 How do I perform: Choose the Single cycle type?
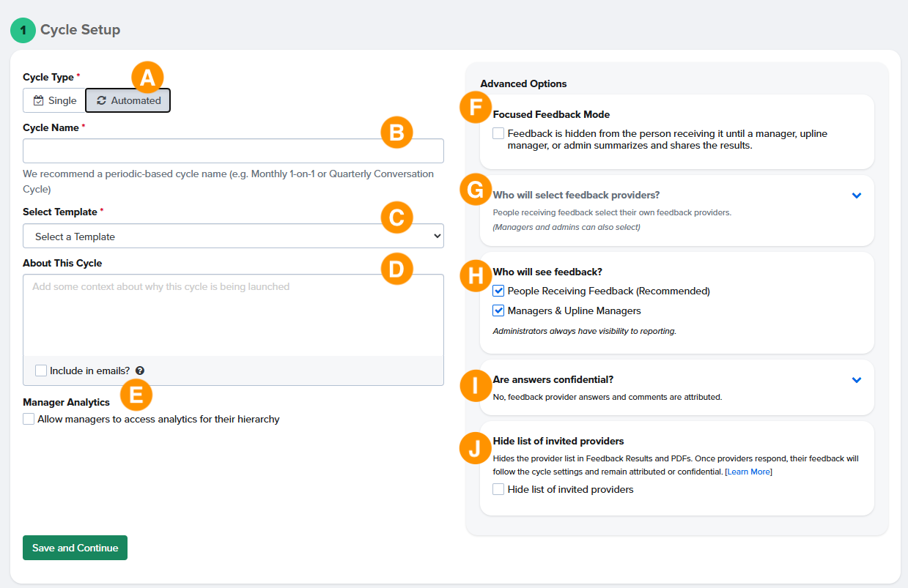click(55, 100)
